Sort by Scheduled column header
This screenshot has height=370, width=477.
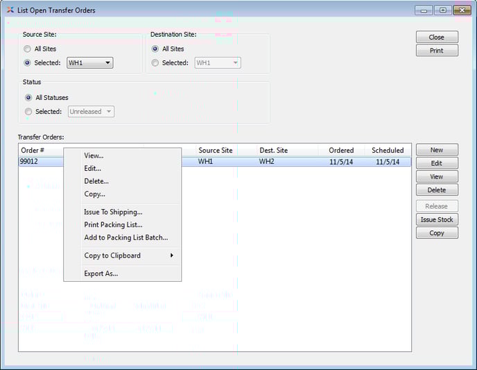click(x=387, y=150)
